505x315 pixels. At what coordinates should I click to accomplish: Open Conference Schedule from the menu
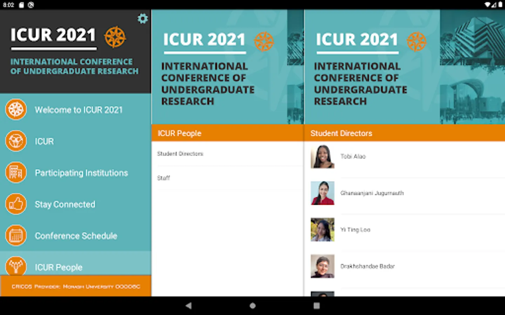(75, 236)
